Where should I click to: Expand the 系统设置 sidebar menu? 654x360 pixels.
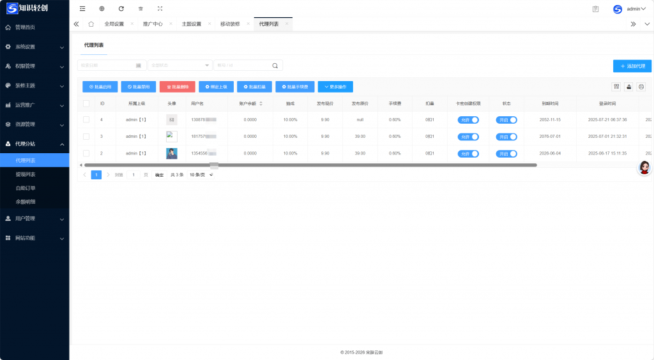click(x=34, y=47)
